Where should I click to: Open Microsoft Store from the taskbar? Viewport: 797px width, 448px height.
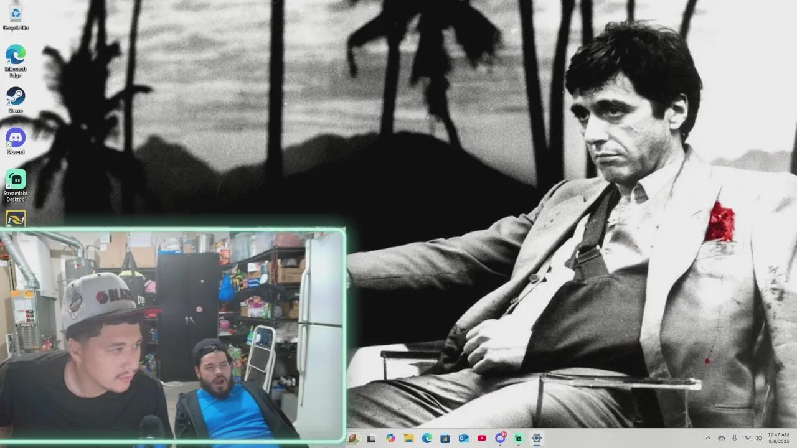click(445, 438)
